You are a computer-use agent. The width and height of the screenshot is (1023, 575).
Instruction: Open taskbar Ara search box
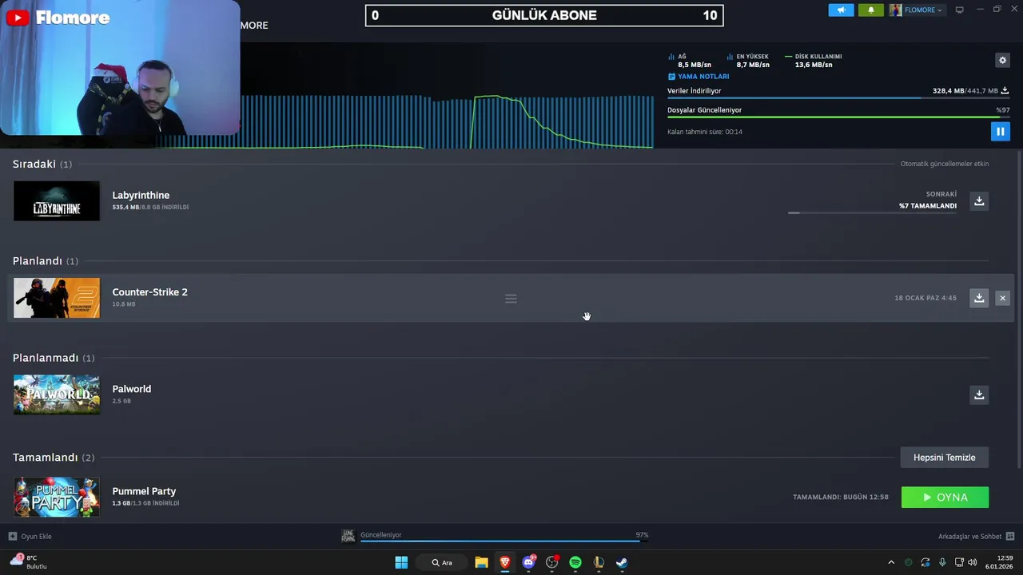point(441,562)
